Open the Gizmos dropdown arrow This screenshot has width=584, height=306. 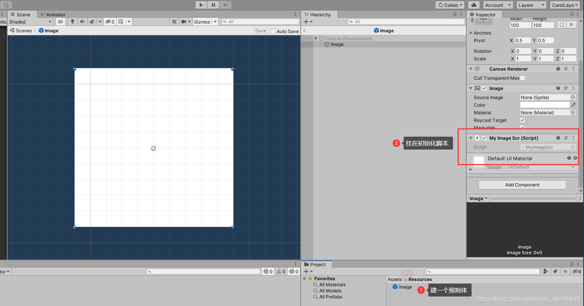(215, 22)
